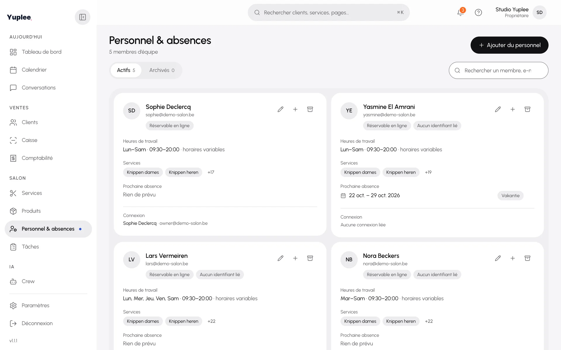Click plus icon on Yasmine El Amrani's card
The height and width of the screenshot is (350, 561).
point(513,109)
